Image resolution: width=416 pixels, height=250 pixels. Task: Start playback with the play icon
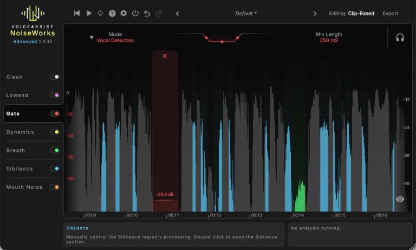[x=89, y=13]
